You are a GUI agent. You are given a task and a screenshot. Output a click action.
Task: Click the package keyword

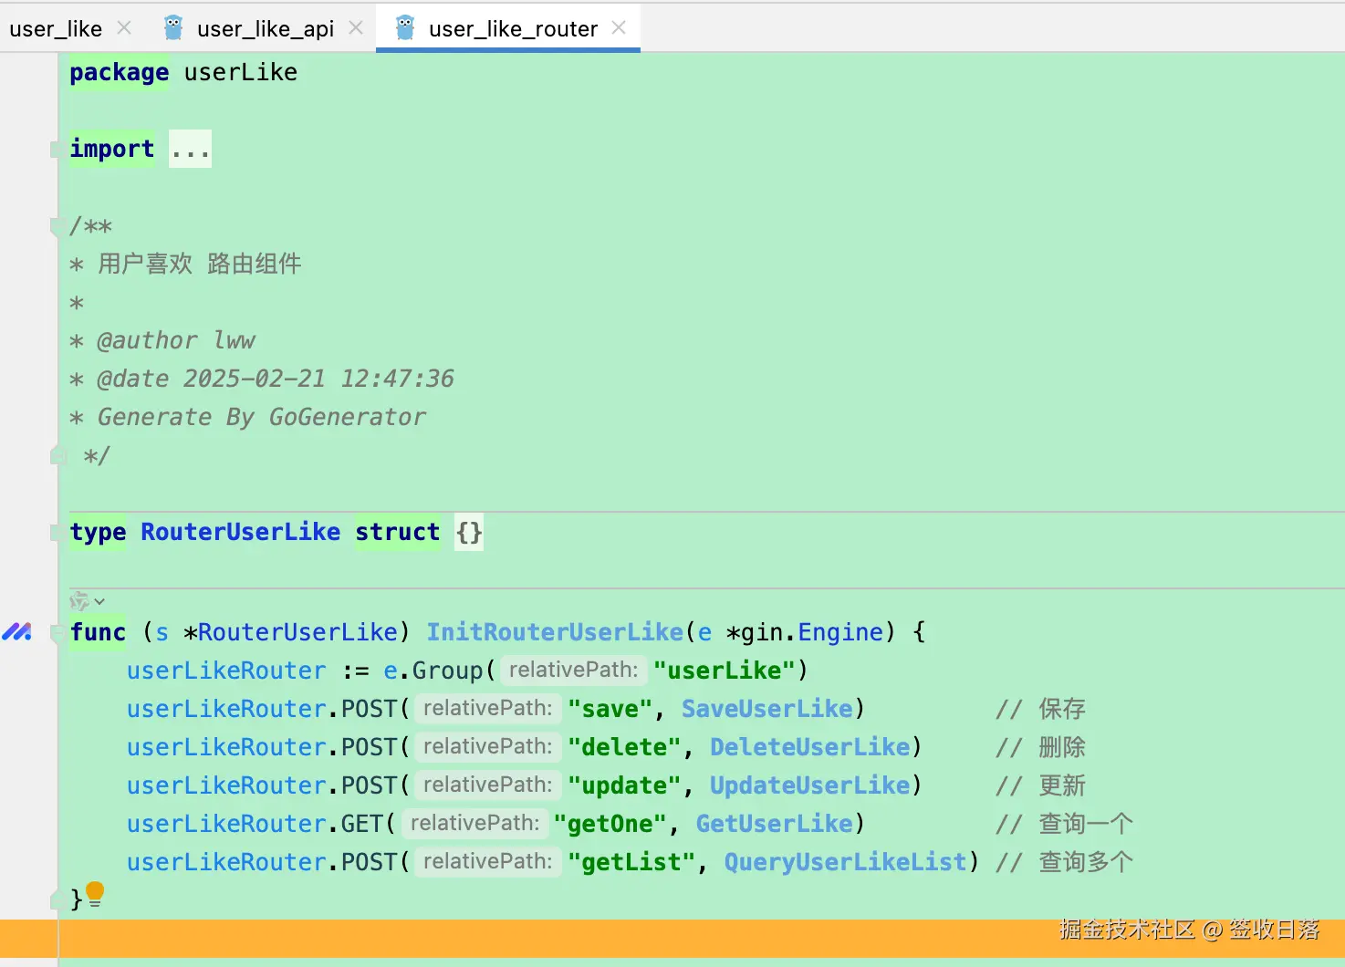[x=120, y=72]
